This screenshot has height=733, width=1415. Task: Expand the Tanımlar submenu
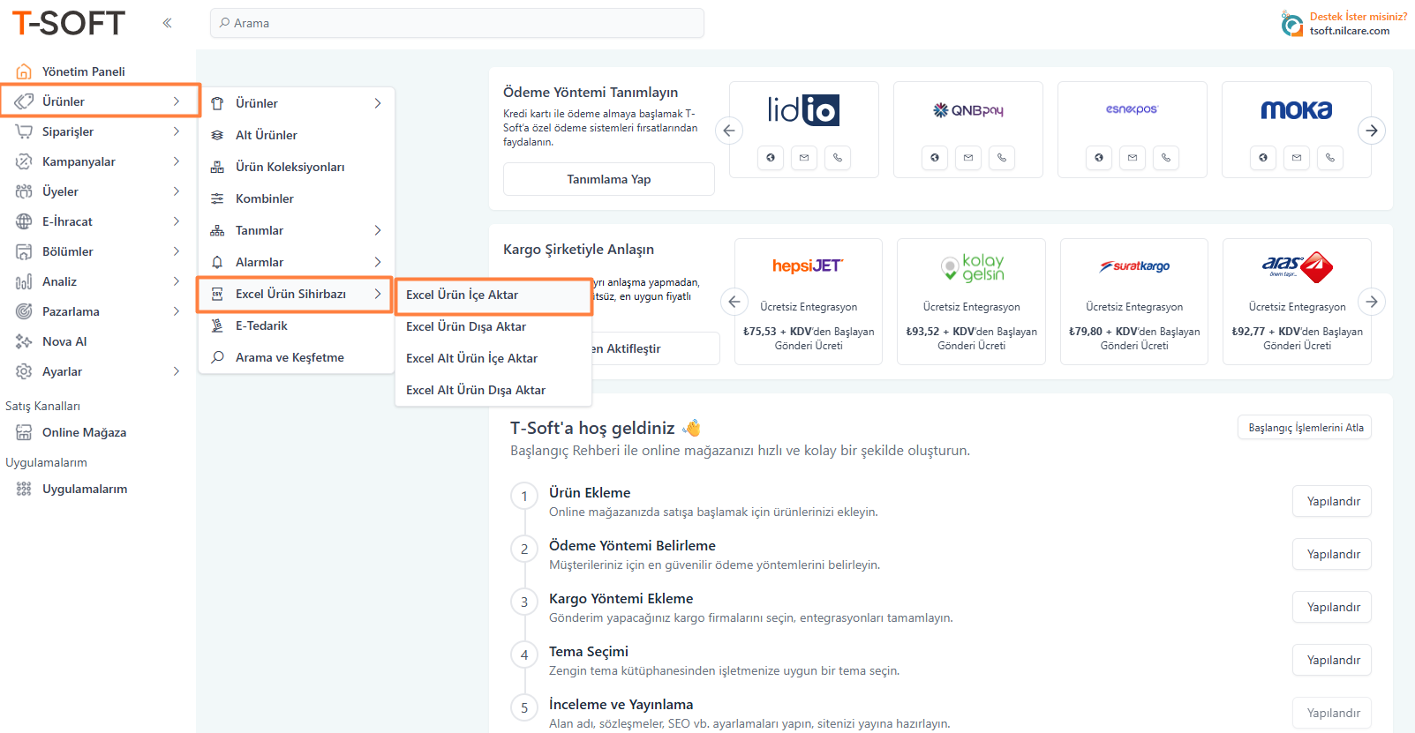(x=377, y=230)
